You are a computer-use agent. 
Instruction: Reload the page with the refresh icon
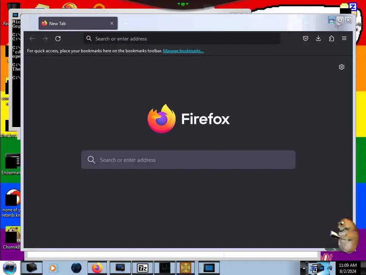58,39
